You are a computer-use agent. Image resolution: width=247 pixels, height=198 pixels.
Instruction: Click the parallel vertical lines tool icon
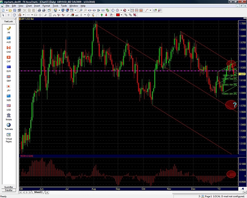tap(81, 15)
